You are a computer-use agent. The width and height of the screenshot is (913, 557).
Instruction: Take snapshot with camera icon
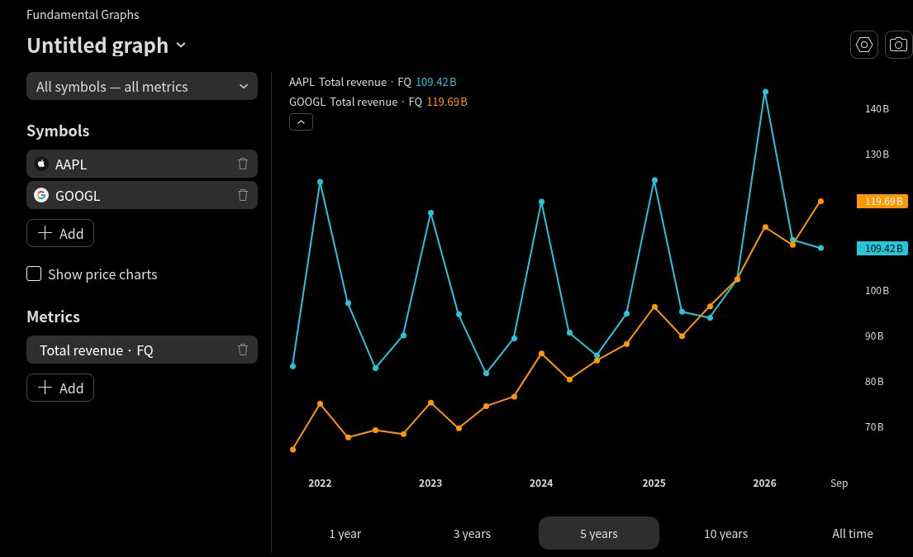(x=898, y=45)
